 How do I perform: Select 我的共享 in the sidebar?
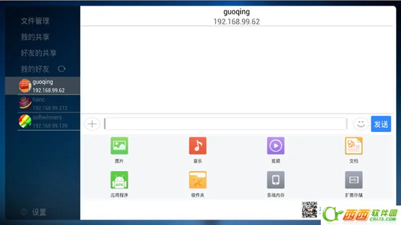coord(35,37)
